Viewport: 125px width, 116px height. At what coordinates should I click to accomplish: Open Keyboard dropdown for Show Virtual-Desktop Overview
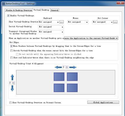click(49, 22)
